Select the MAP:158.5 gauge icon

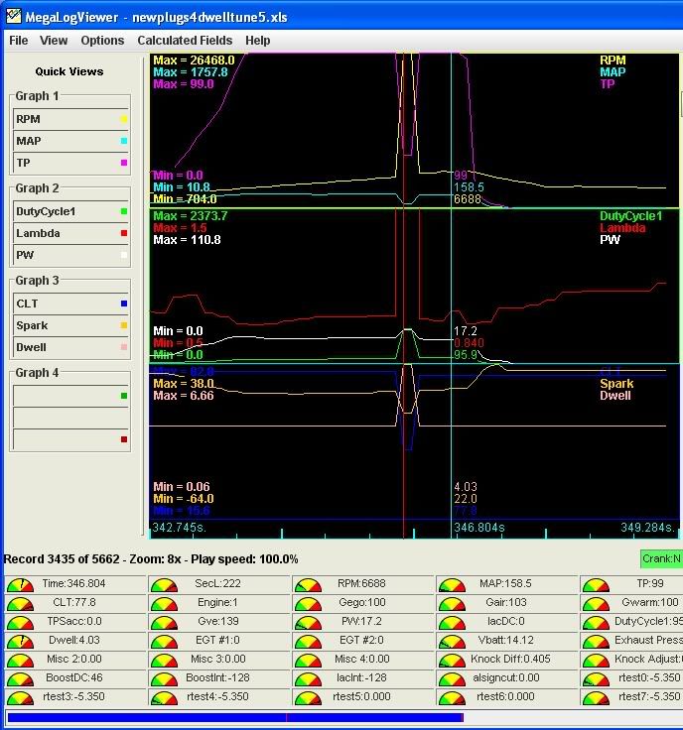451,585
